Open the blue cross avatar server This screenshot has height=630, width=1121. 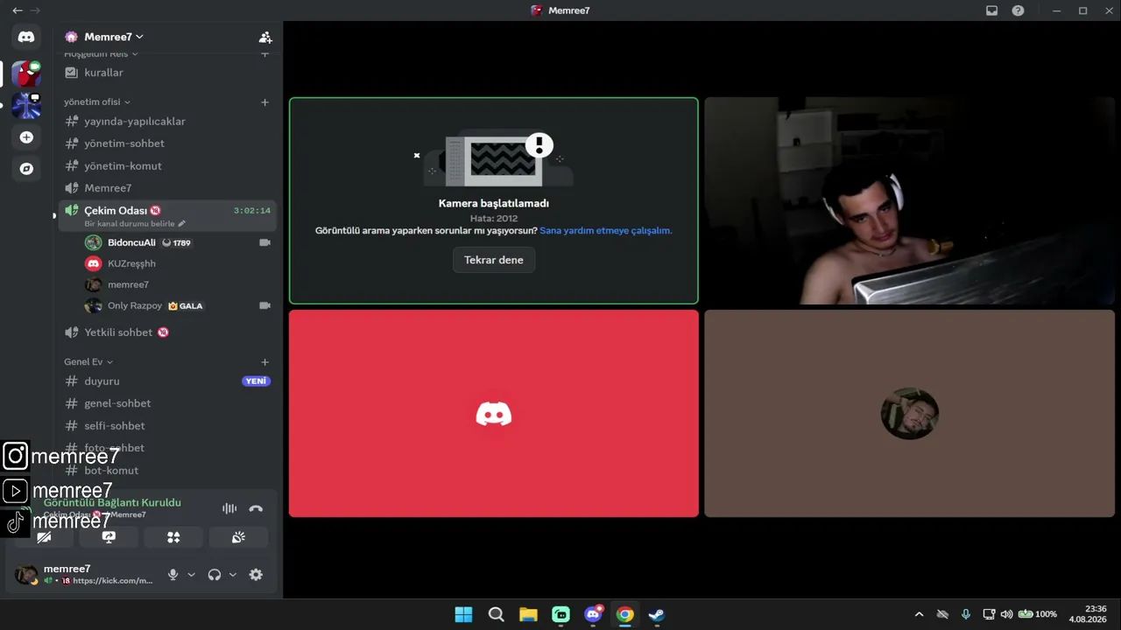click(x=26, y=106)
